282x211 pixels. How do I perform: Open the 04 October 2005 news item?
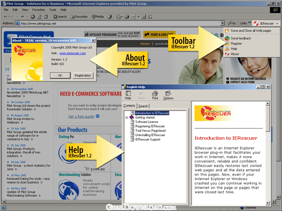pyautogui.click(x=28, y=106)
